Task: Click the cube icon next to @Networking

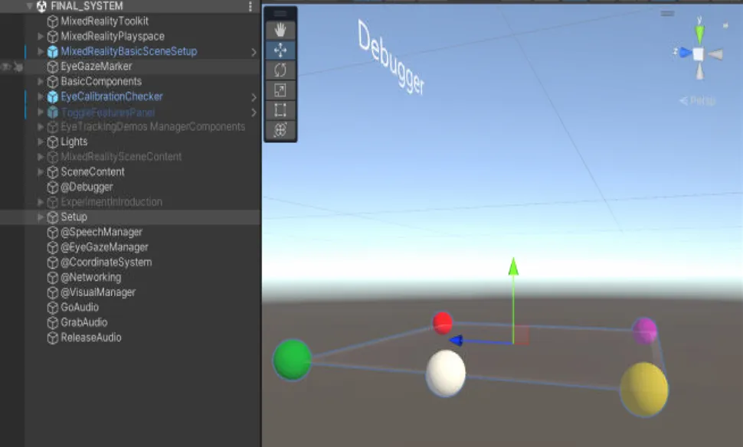Action: coord(53,278)
